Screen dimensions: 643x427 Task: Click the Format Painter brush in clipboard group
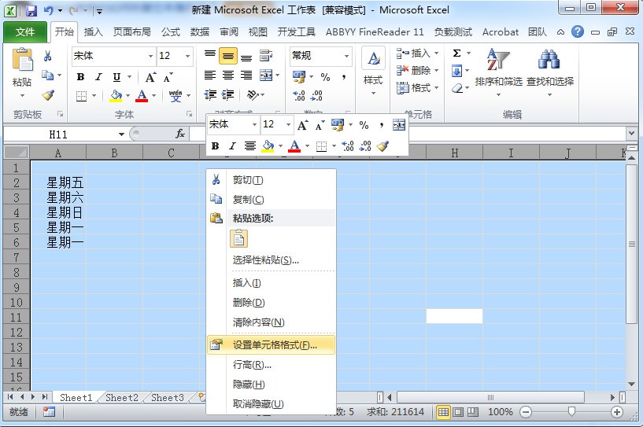[x=48, y=95]
